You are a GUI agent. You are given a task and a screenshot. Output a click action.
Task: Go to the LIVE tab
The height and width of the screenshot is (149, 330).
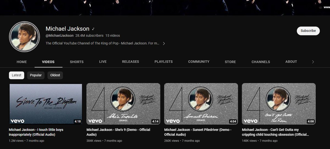click(x=103, y=61)
